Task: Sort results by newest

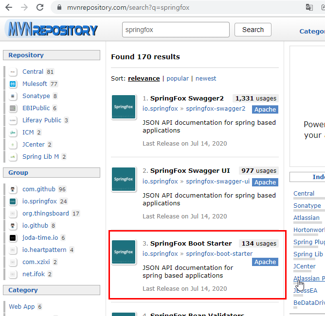Action: [x=206, y=79]
